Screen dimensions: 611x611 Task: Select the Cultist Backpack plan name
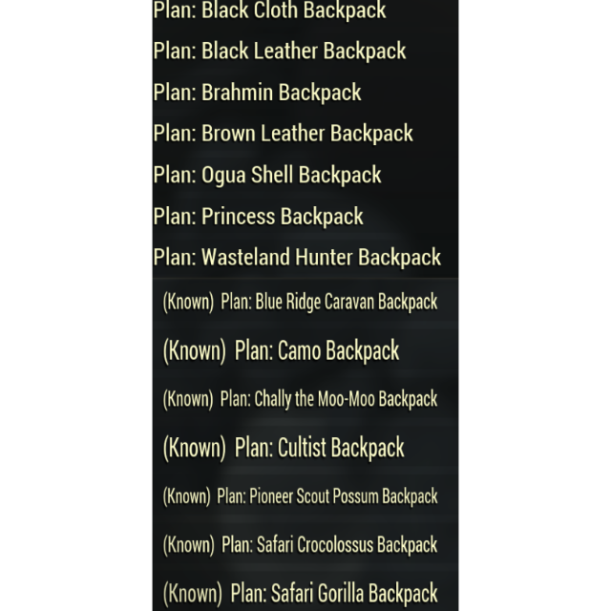(320, 448)
